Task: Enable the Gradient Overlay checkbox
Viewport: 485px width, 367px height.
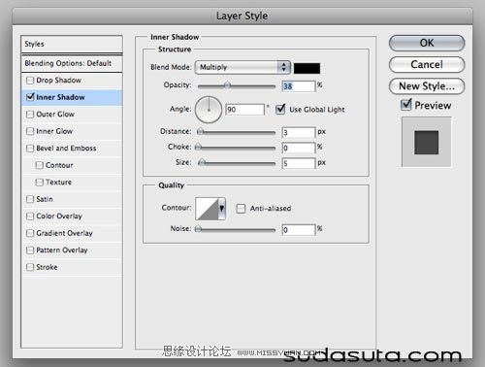Action: pos(30,233)
